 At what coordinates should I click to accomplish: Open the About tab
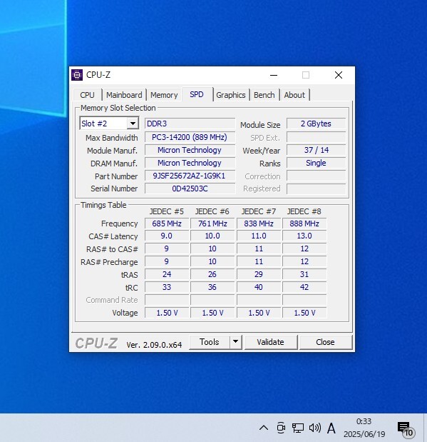click(x=294, y=95)
